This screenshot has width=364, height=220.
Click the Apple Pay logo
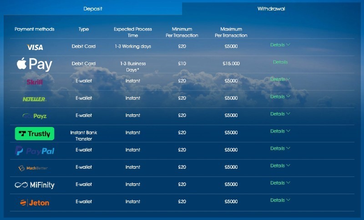click(x=35, y=64)
